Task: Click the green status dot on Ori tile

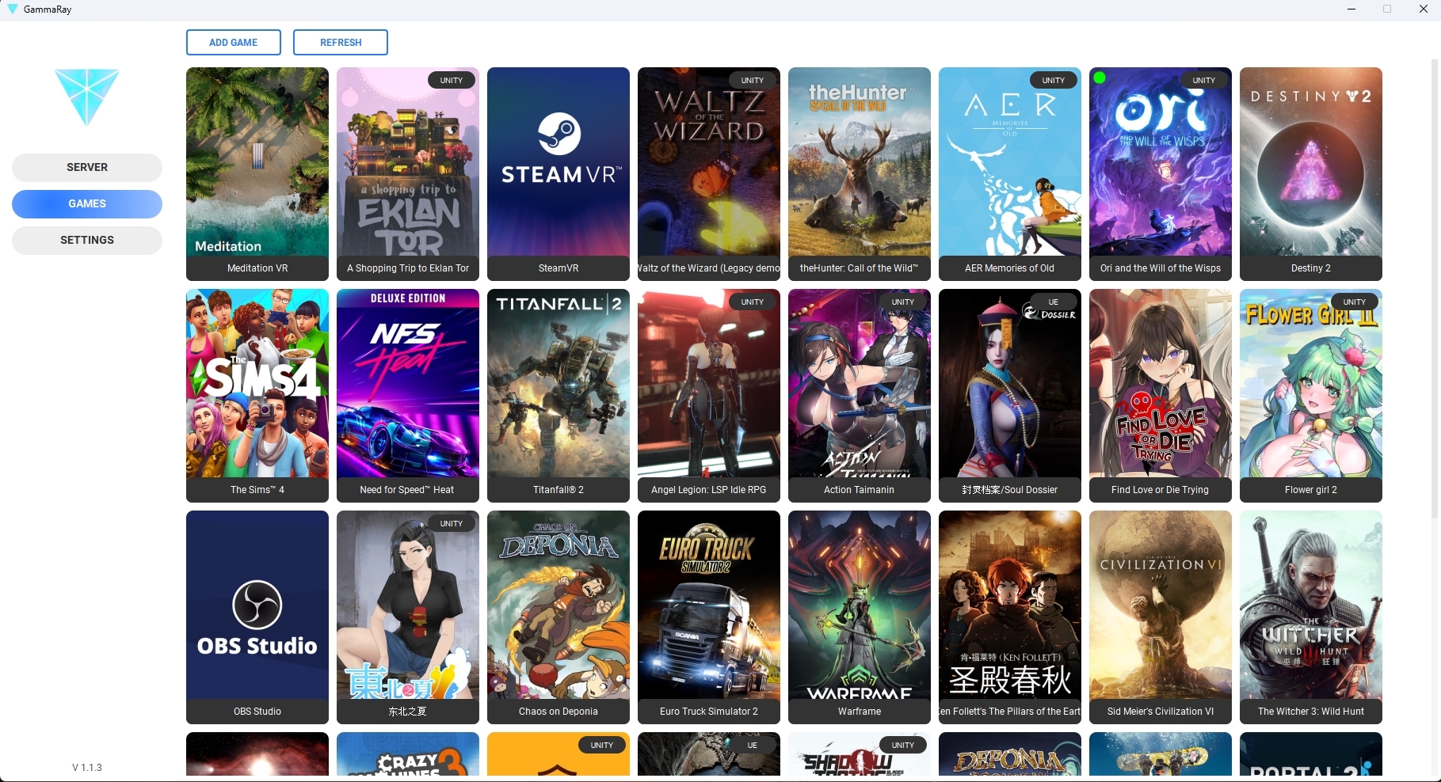Action: pos(1100,78)
